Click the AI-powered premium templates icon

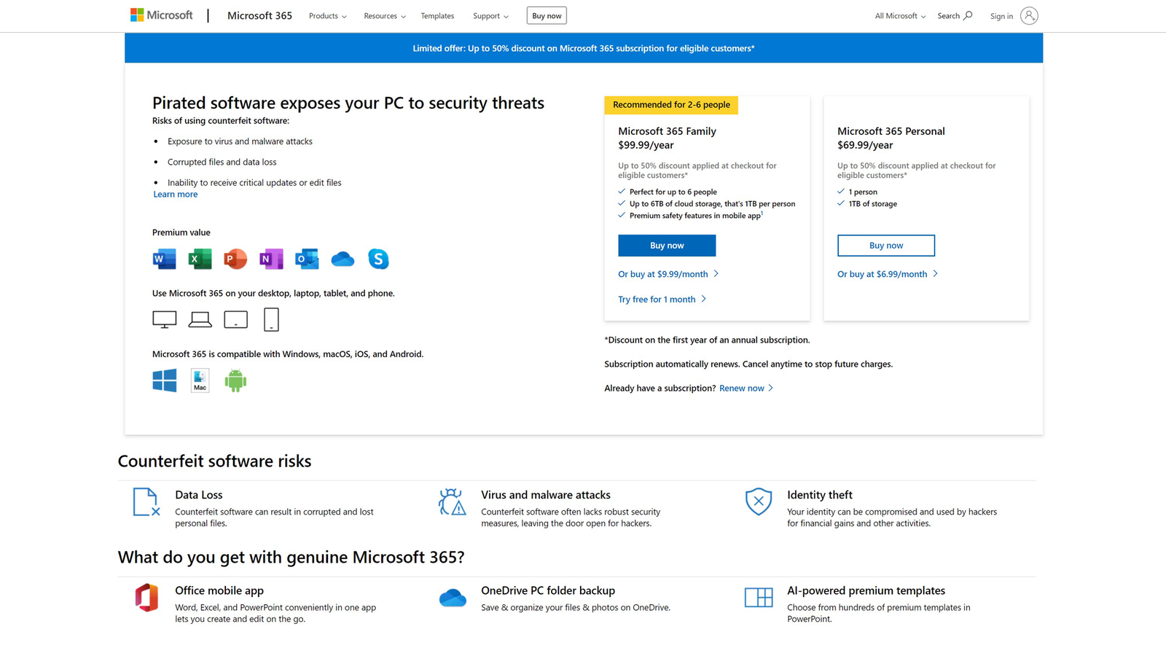click(759, 598)
